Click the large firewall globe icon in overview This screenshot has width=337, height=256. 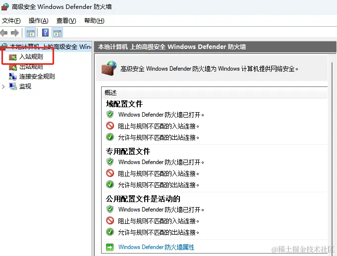click(109, 68)
